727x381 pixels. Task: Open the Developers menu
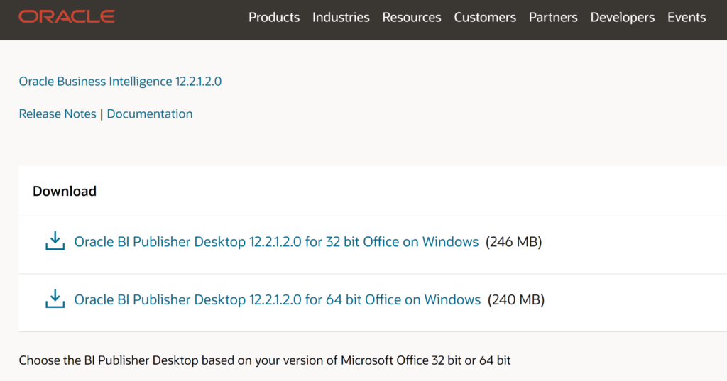622,18
